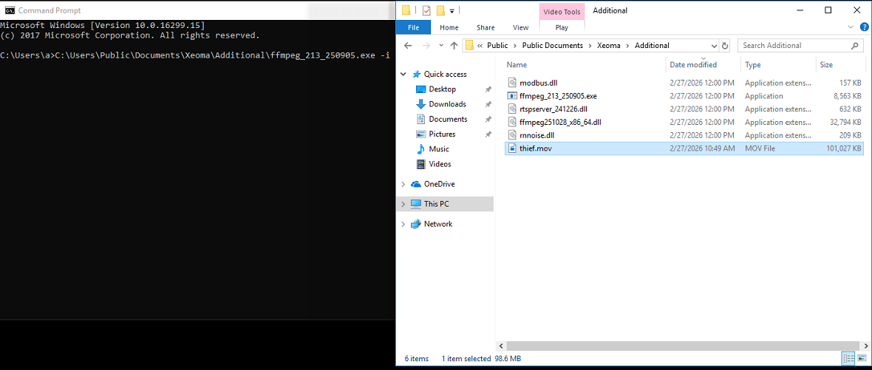
Task: Switch to Large icons view in status bar
Action: (862, 358)
